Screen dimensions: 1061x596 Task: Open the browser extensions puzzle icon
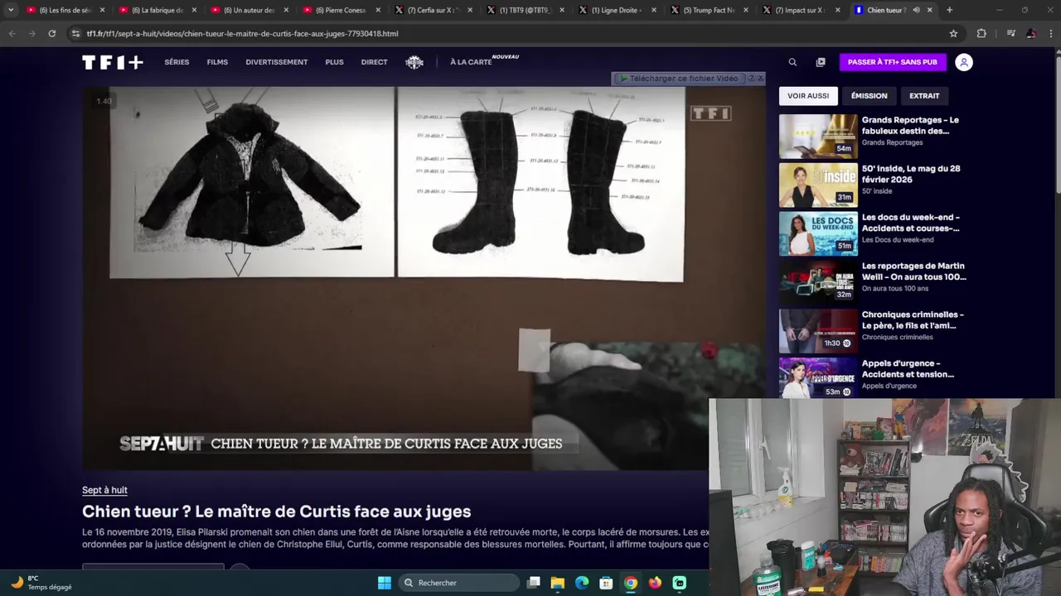click(x=981, y=33)
